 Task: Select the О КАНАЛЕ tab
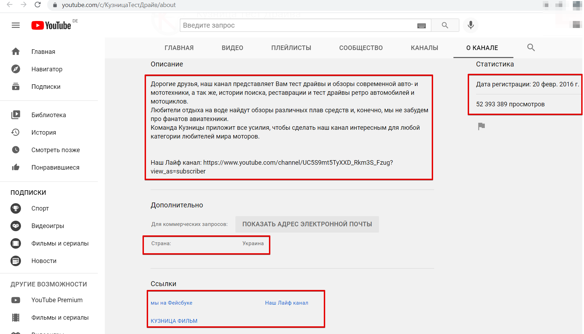482,48
